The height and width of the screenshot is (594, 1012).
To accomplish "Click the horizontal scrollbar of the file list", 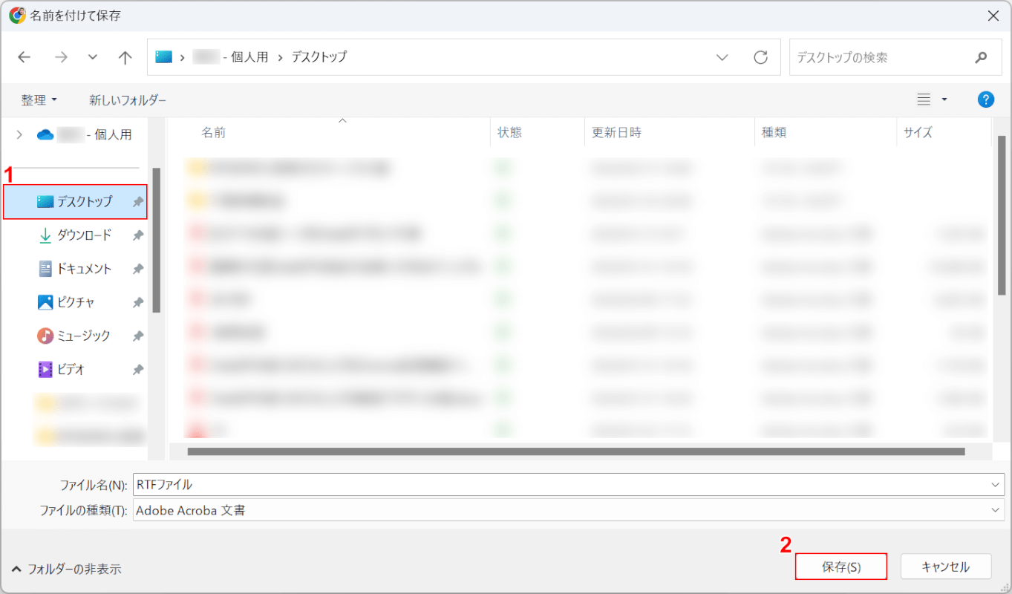I will tap(576, 451).
